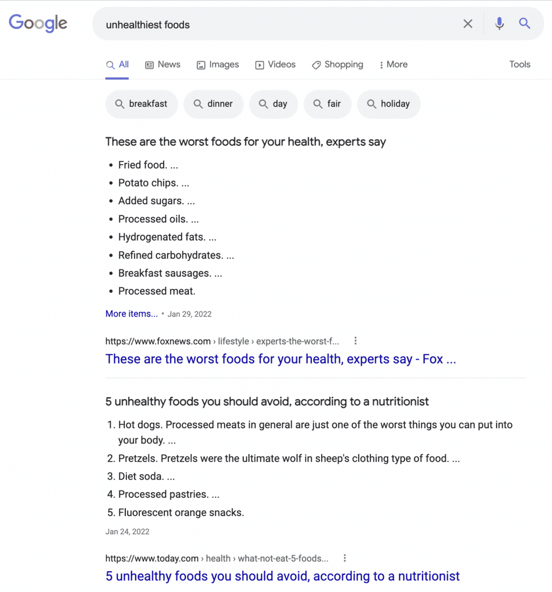Choose the holiday suggestion chip
Viewport: 552px width, 592px height.
point(389,104)
